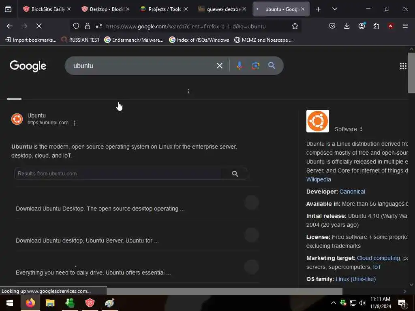Open the Downloads panel
Image resolution: width=415 pixels, height=311 pixels.
point(347,26)
